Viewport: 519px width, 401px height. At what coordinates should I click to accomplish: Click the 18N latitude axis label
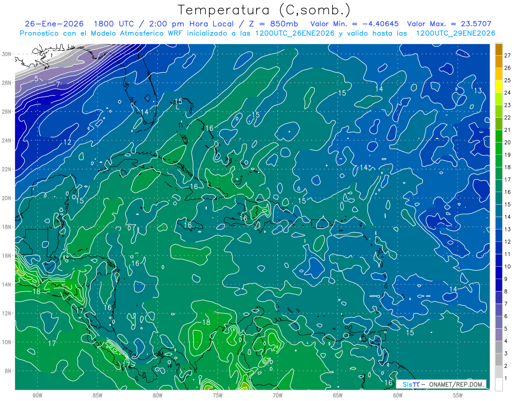(x=7, y=227)
